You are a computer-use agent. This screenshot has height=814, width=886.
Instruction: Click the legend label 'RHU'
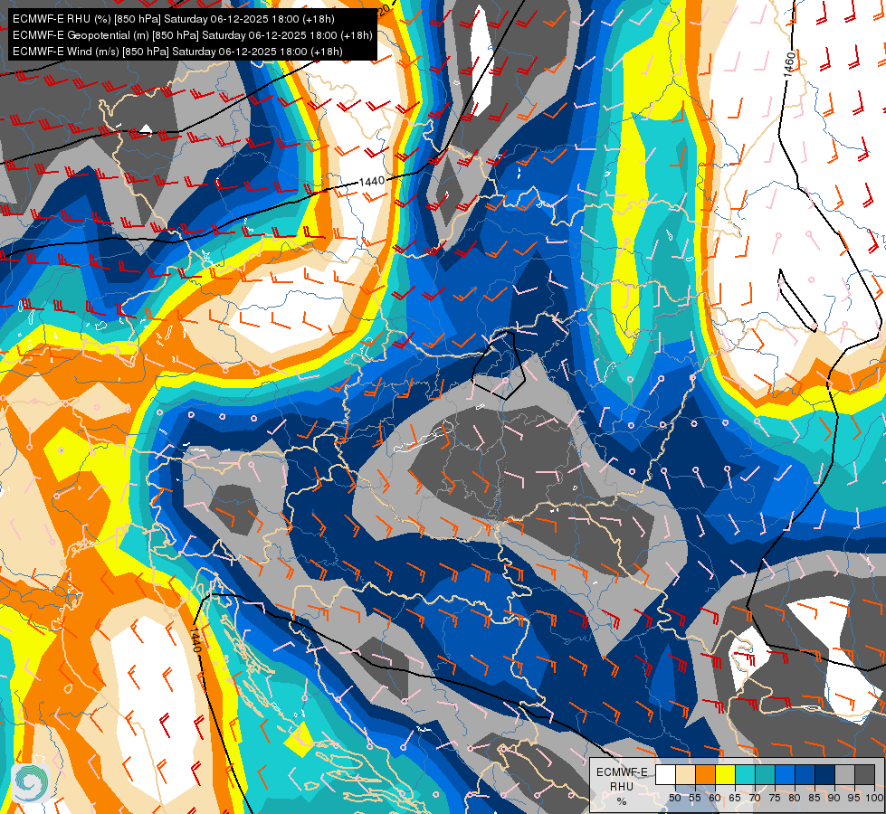(x=622, y=786)
